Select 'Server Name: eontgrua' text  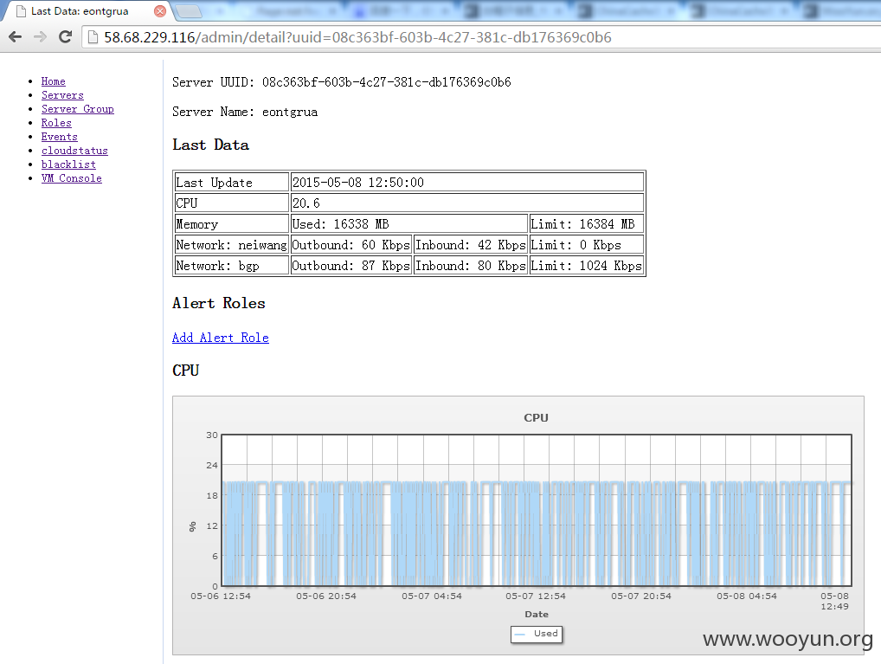coord(245,112)
